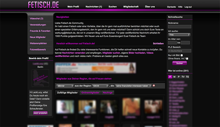Select the P filter under Wer ist online
Image resolution: width=220 pixels, height=127 pixels.
(x=178, y=77)
